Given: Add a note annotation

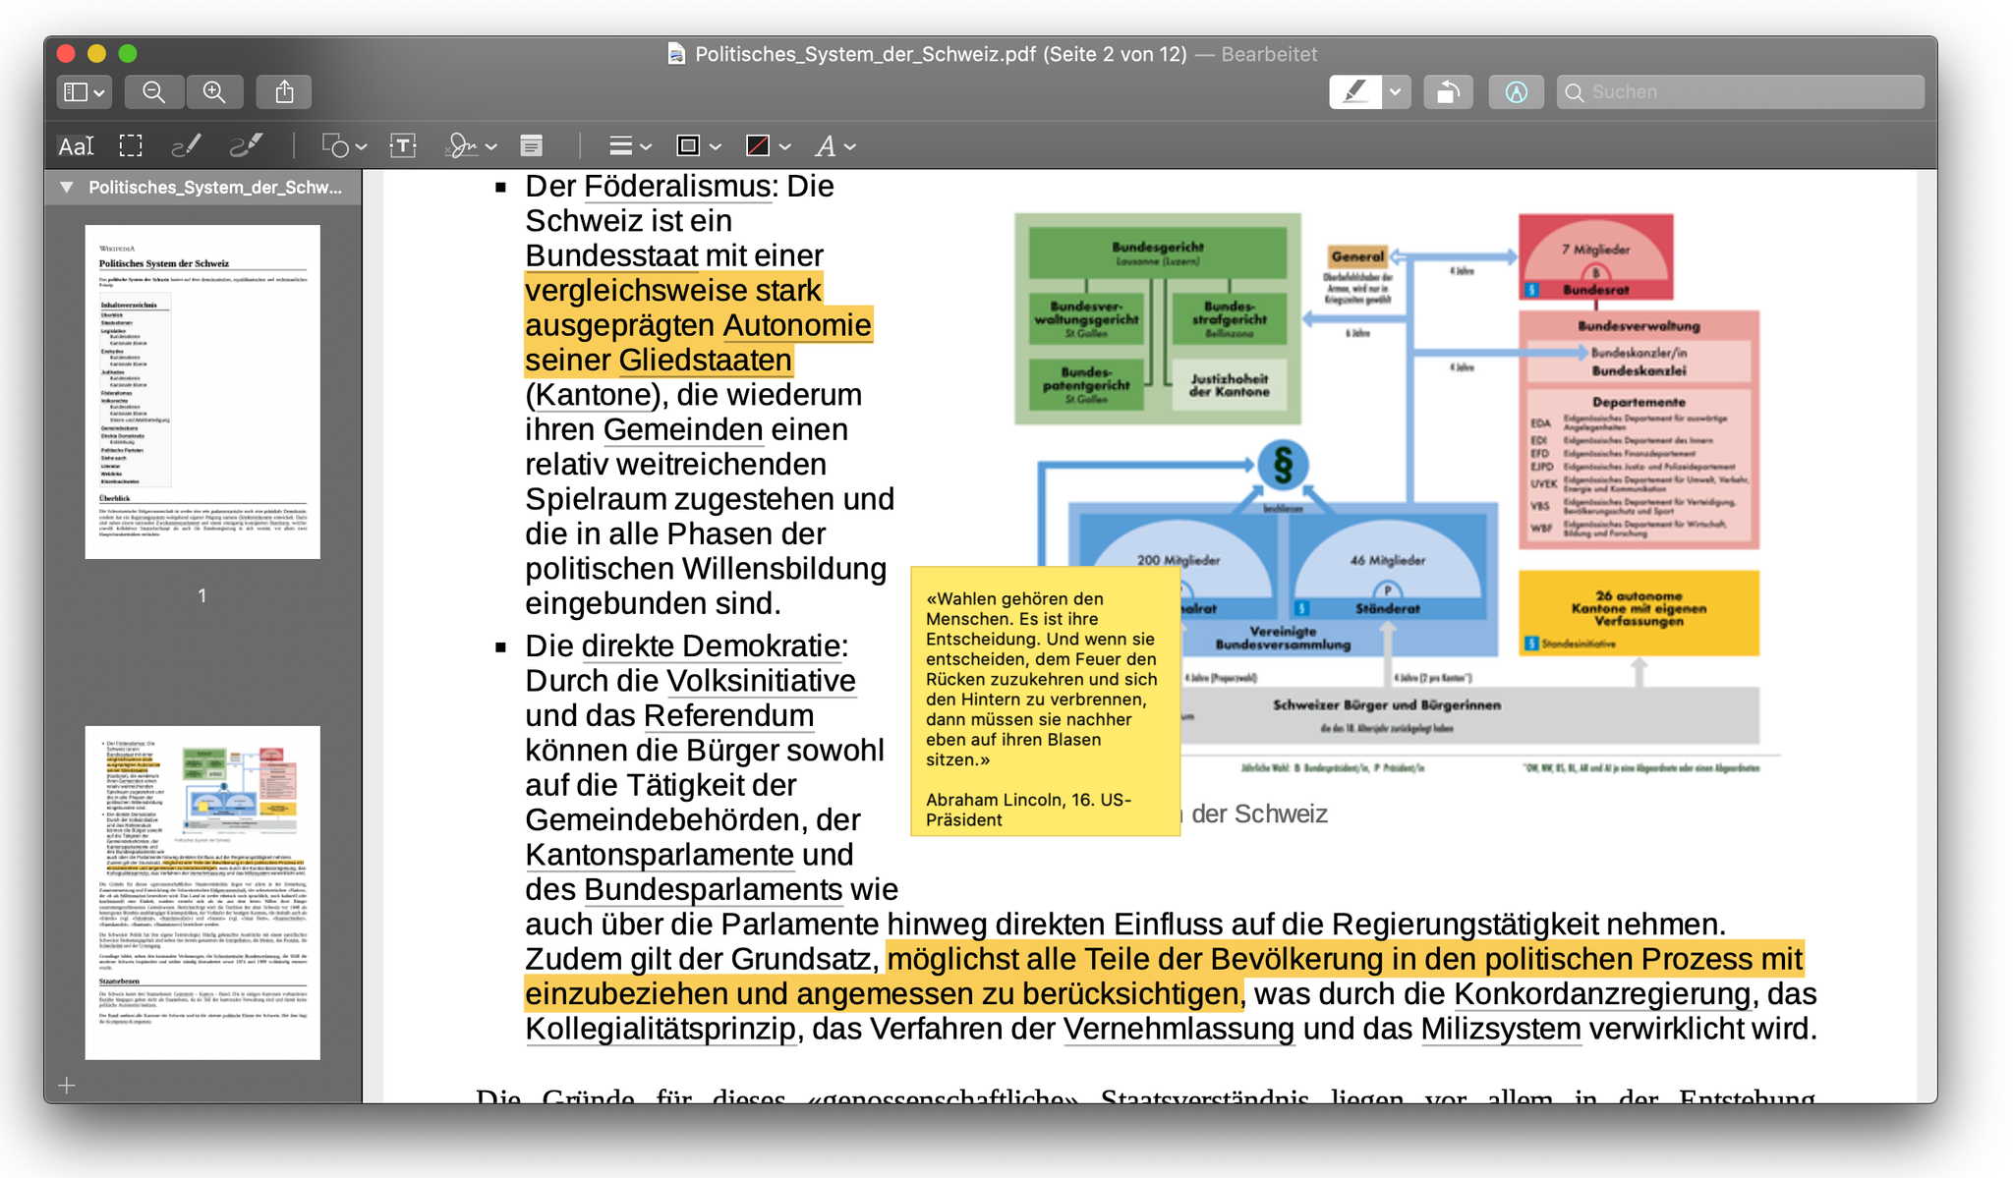Looking at the screenshot, I should tap(532, 146).
